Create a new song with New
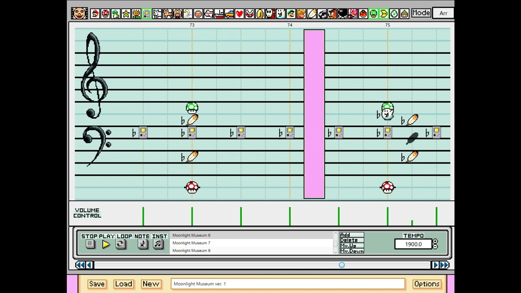 tap(151, 284)
